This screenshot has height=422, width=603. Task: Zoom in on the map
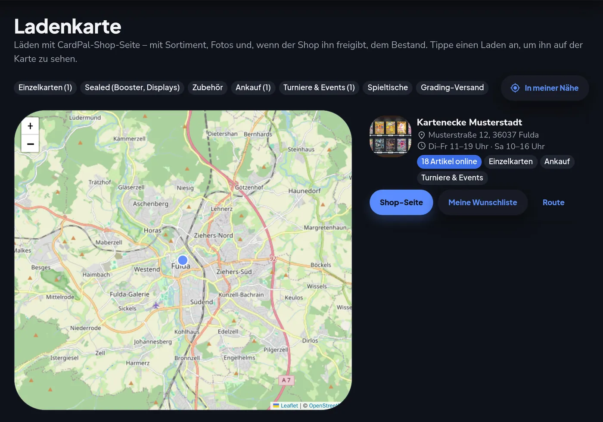pyautogui.click(x=30, y=126)
